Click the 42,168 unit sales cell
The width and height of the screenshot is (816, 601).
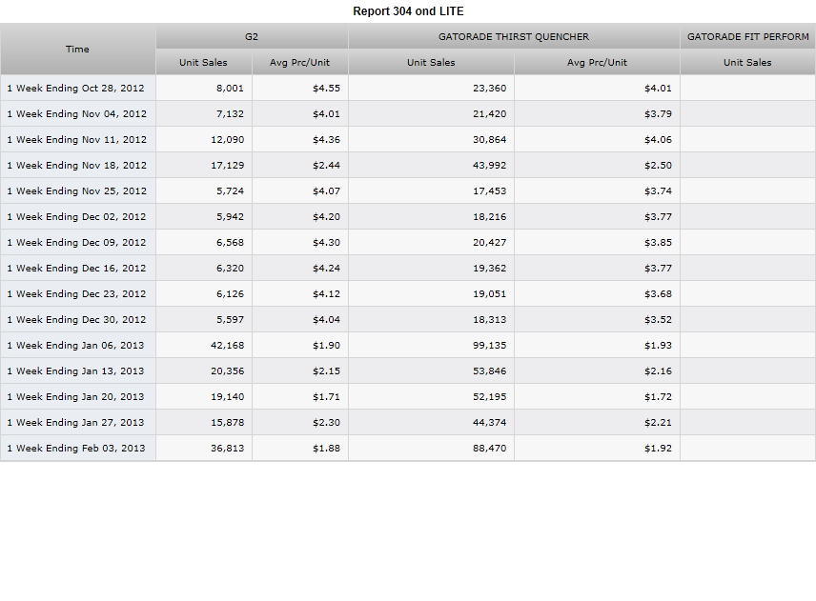pyautogui.click(x=204, y=345)
